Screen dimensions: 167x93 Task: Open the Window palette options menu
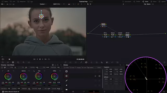click(x=123, y=65)
